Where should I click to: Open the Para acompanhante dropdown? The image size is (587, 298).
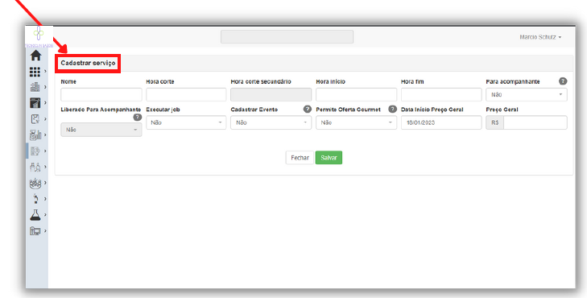tap(527, 95)
